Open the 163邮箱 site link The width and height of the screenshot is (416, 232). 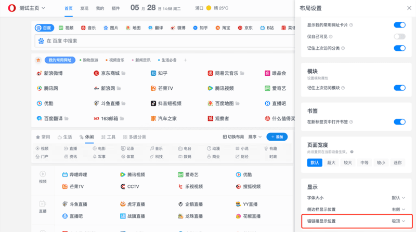click(106, 119)
